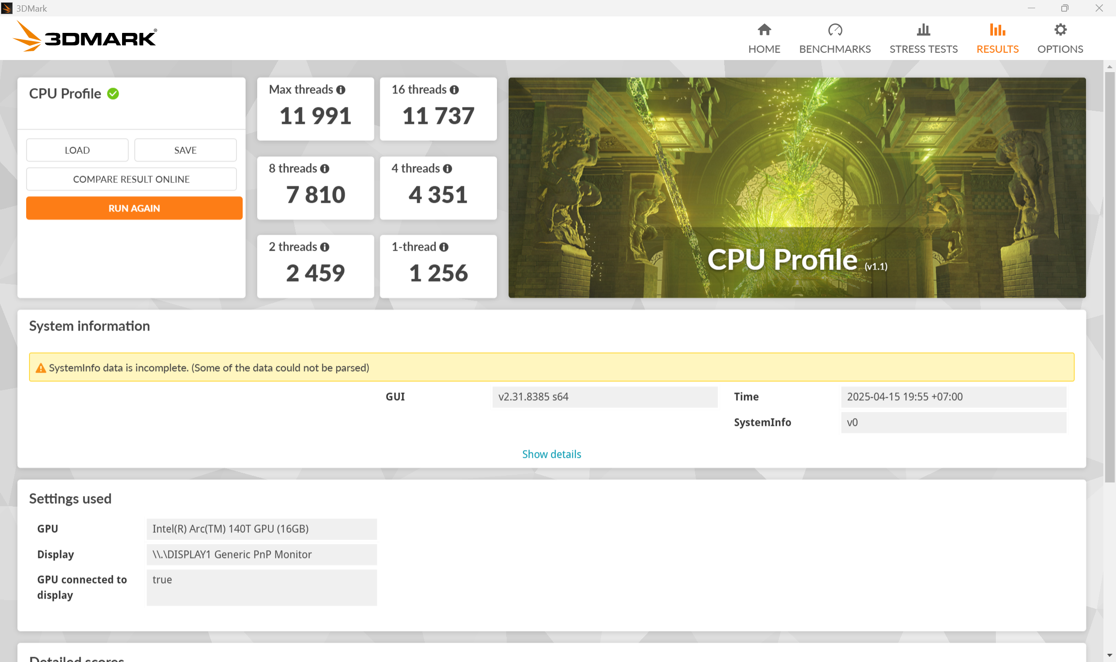Show info for 2 threads score
Screen dimensions: 1116x662
[325, 247]
